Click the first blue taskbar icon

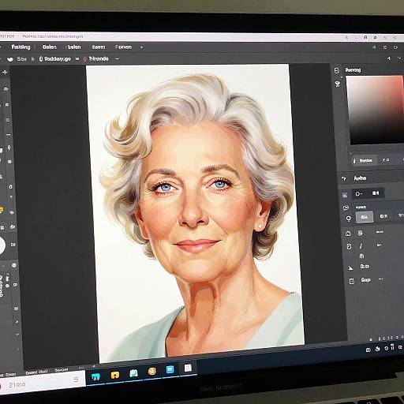[x=95, y=377]
